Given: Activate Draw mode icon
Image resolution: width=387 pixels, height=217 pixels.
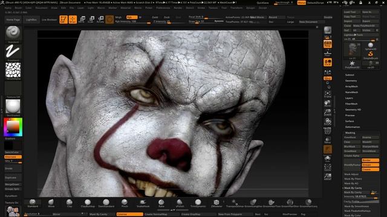Looking at the screenshot, I should 73,19.
